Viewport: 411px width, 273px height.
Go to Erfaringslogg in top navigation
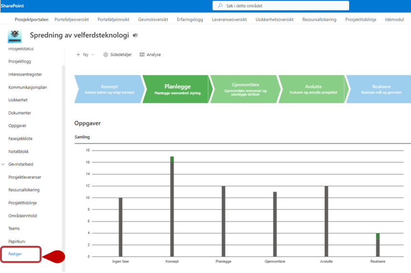(190, 20)
